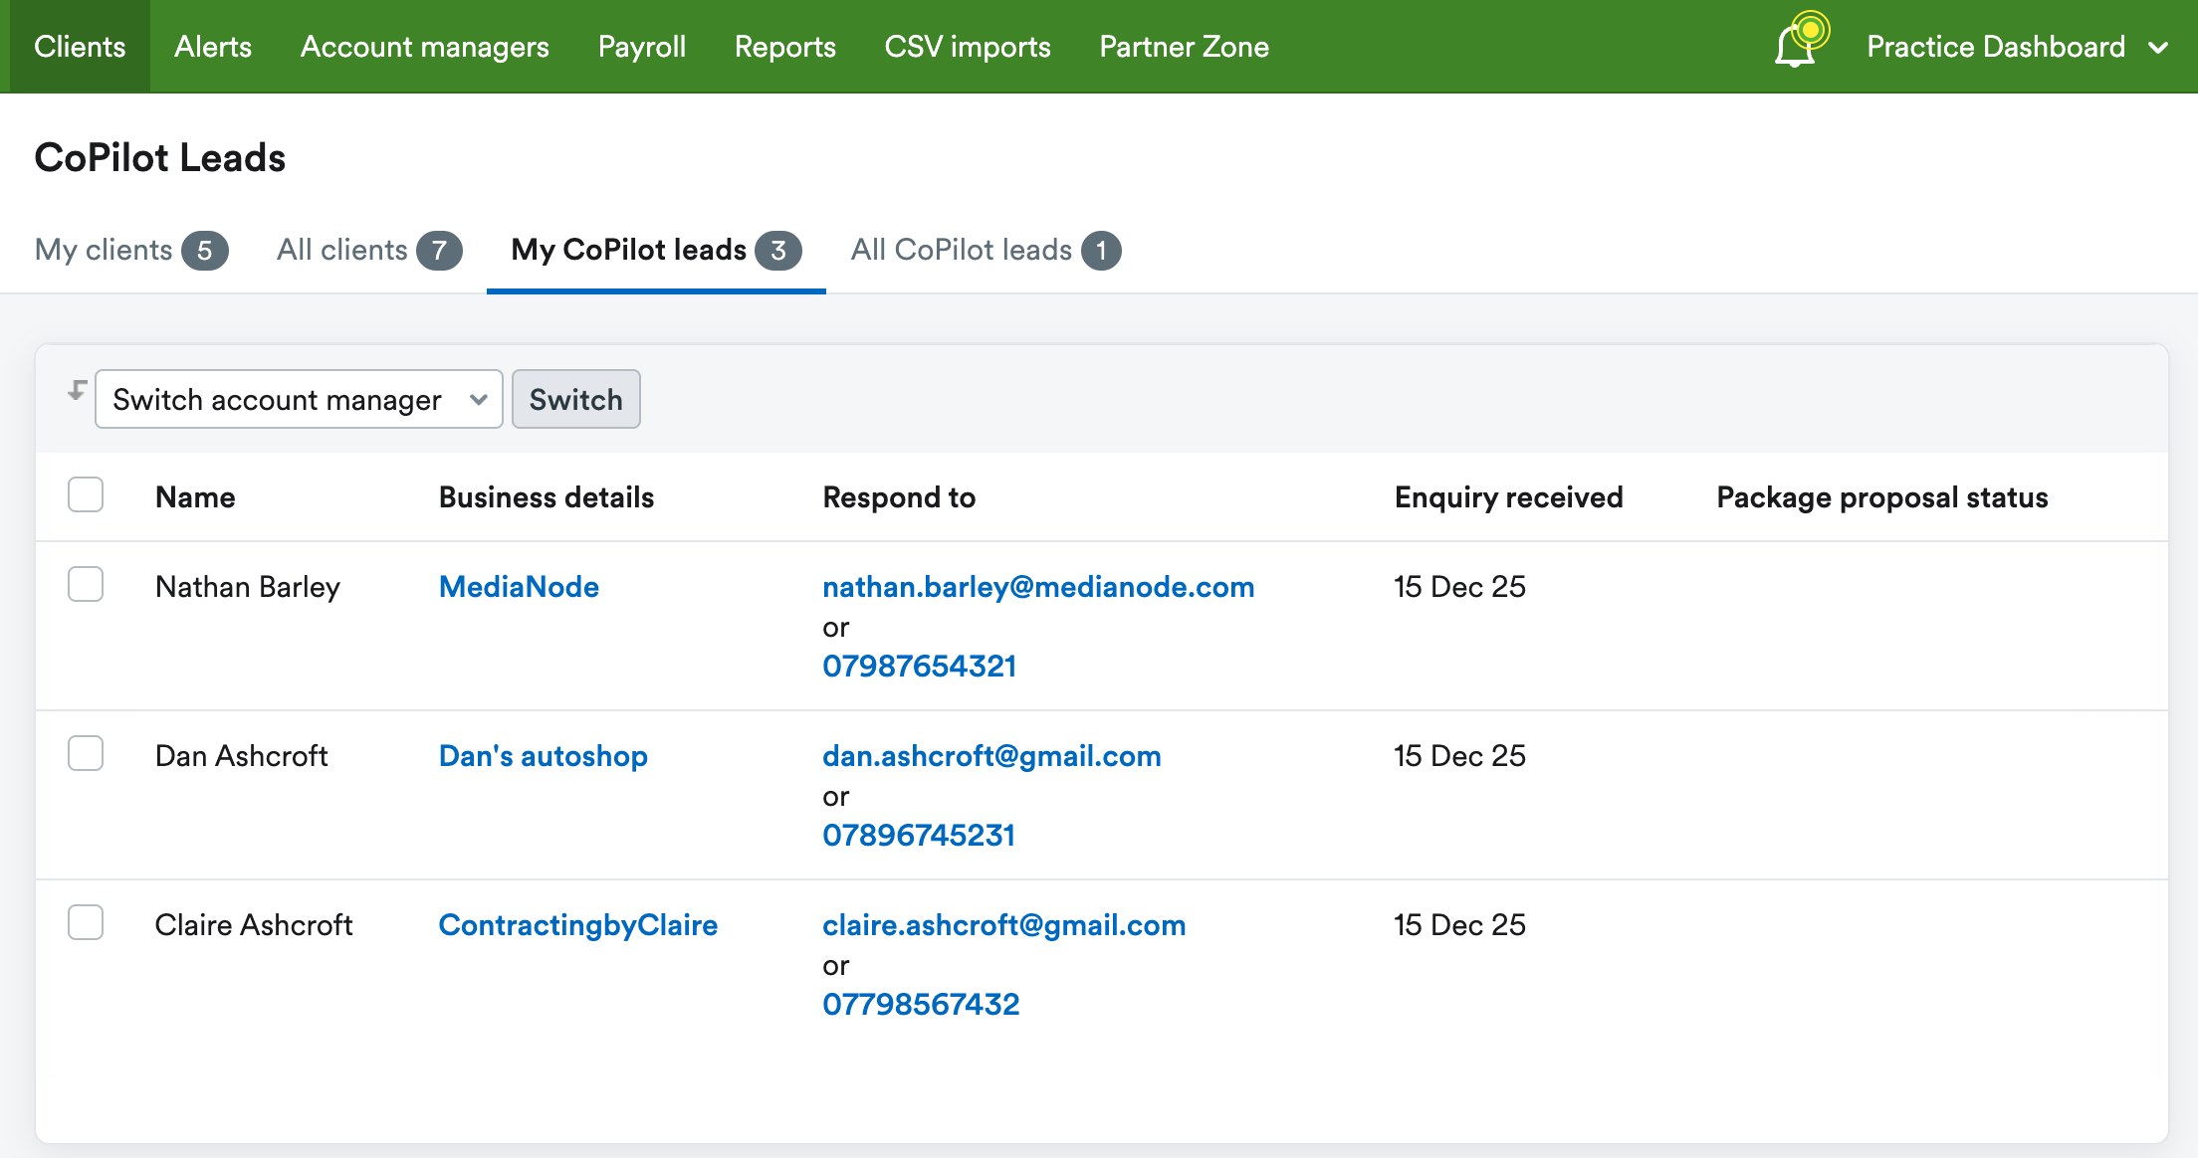This screenshot has height=1158, width=2198.
Task: Select the Nathan Barley row checkbox
Action: (x=86, y=584)
